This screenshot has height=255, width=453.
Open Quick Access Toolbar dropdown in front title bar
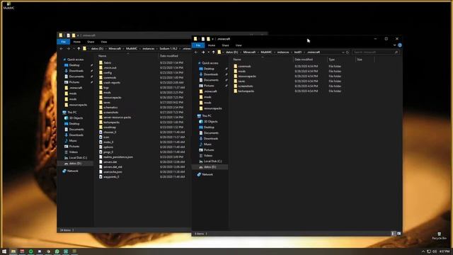[x=212, y=39]
